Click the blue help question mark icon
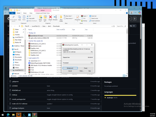This screenshot has height=117, width=156. click(x=127, y=13)
